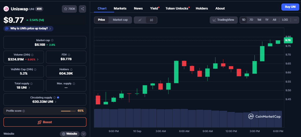Expand Circulating supply 630.33M UNI details
The height and width of the screenshot is (137, 301).
[x=55, y=102]
